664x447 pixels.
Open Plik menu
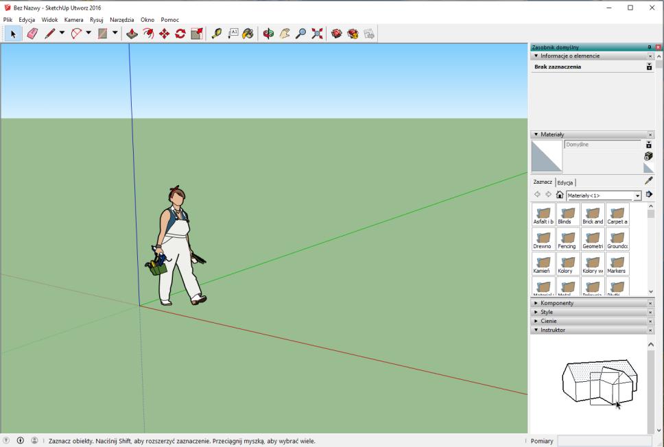8,19
